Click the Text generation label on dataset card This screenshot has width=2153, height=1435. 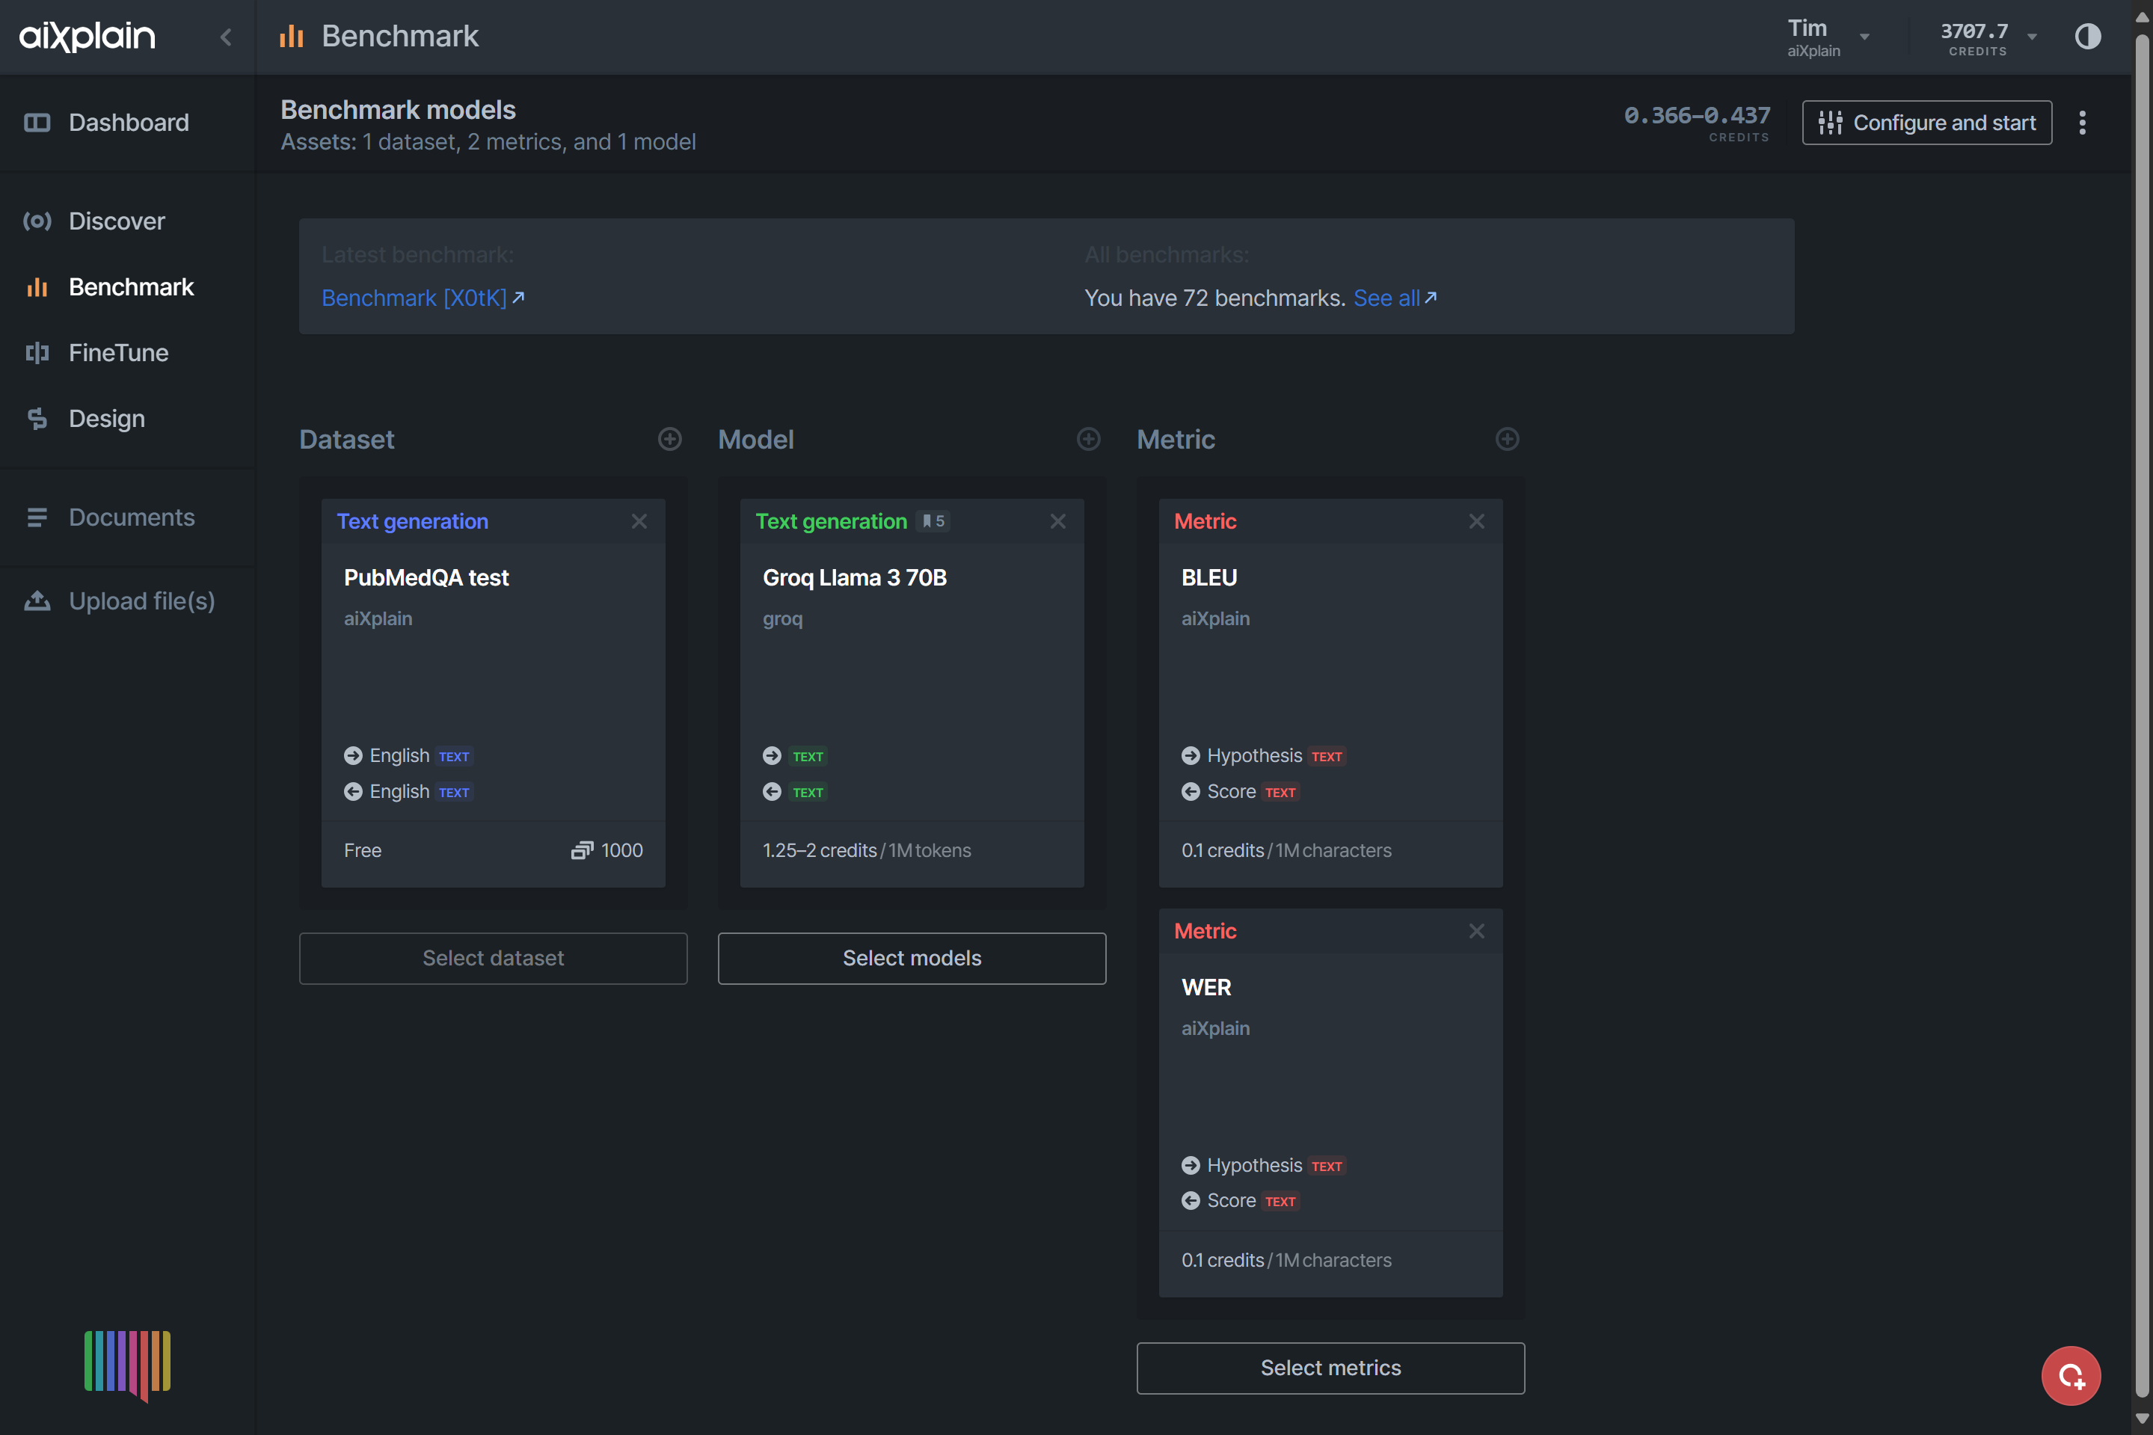point(412,520)
